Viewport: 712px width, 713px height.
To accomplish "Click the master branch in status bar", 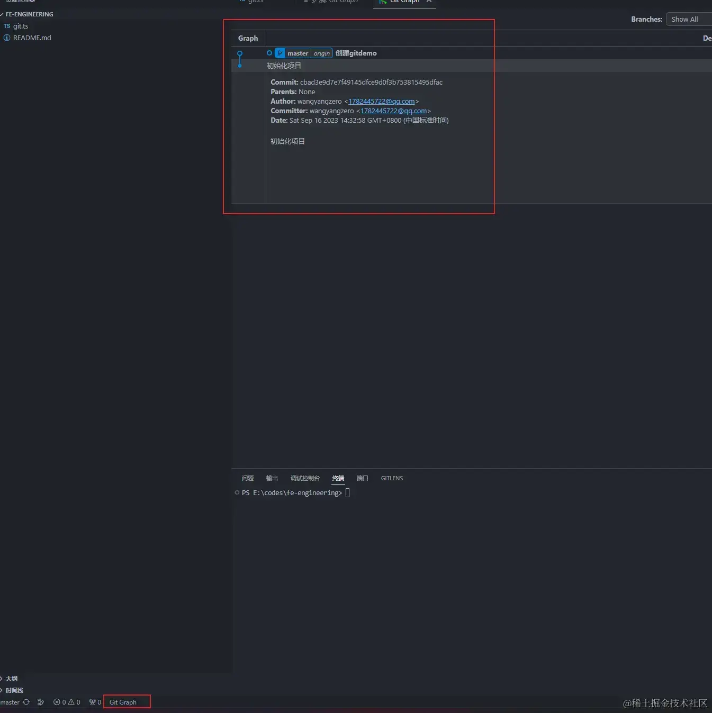I will 10,702.
